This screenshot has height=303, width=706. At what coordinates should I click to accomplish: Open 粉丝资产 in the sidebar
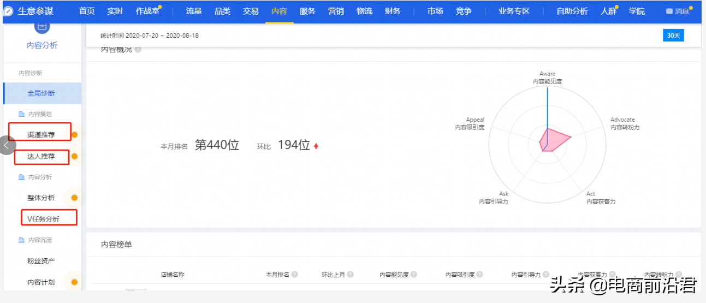coord(41,261)
